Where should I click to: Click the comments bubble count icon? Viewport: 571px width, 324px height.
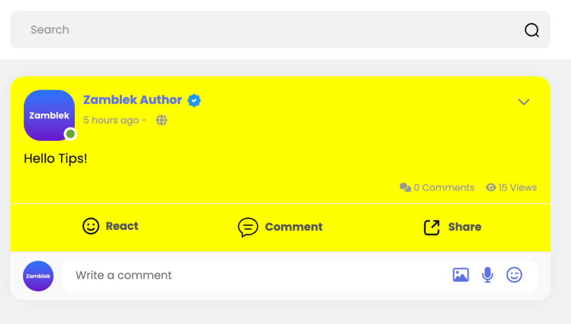405,187
